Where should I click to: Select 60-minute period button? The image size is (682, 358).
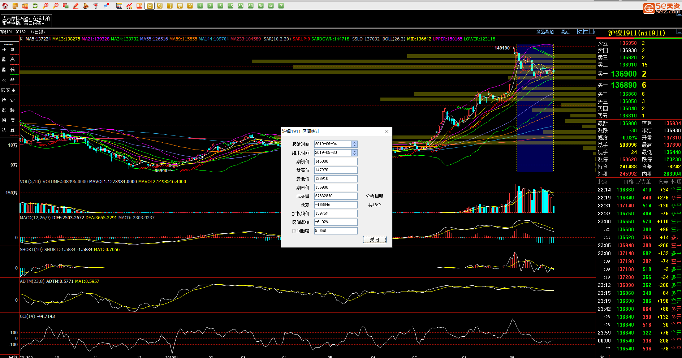[251, 6]
